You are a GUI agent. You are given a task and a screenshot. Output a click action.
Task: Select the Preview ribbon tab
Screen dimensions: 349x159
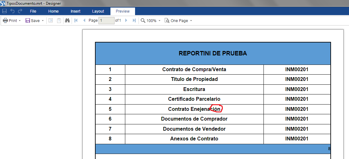(x=123, y=11)
